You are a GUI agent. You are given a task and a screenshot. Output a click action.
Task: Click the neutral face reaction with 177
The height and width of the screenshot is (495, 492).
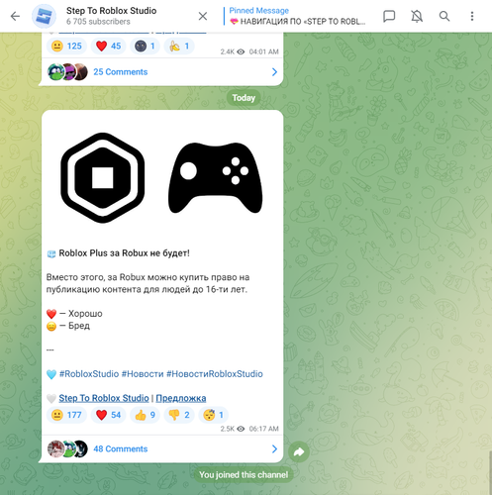pos(66,415)
